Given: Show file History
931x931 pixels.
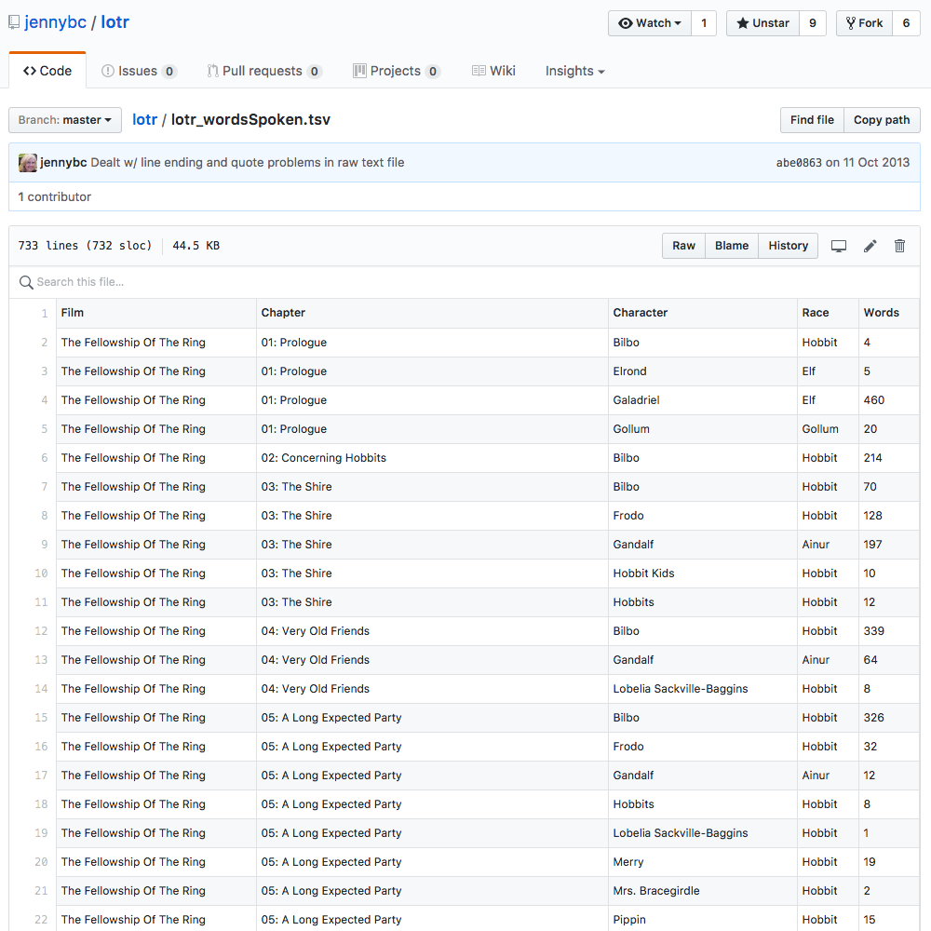Looking at the screenshot, I should [x=788, y=246].
